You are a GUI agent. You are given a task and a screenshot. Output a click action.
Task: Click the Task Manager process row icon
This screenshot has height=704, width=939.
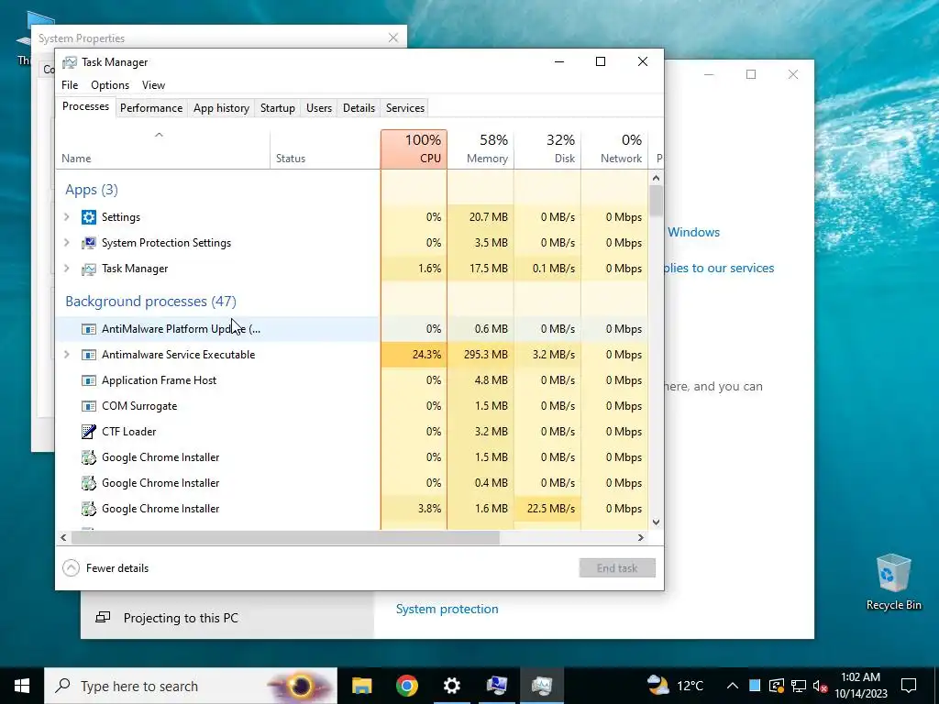point(89,269)
